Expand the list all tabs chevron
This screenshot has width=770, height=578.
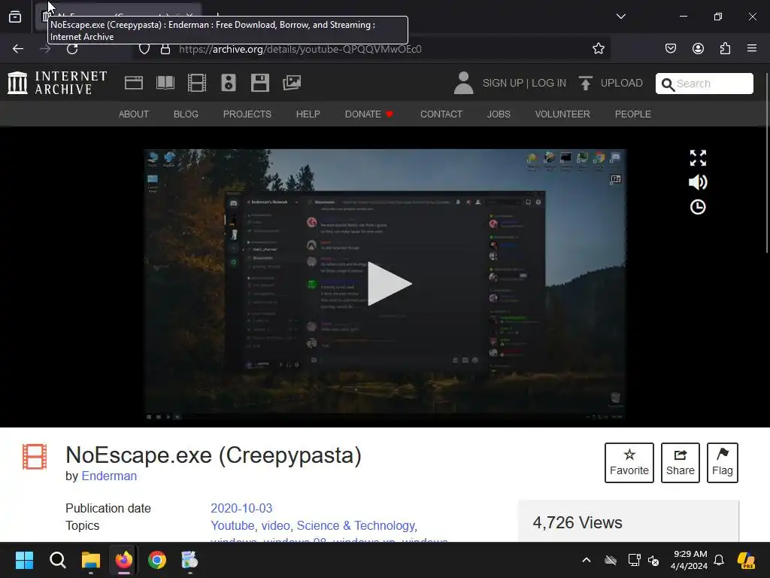click(x=620, y=17)
